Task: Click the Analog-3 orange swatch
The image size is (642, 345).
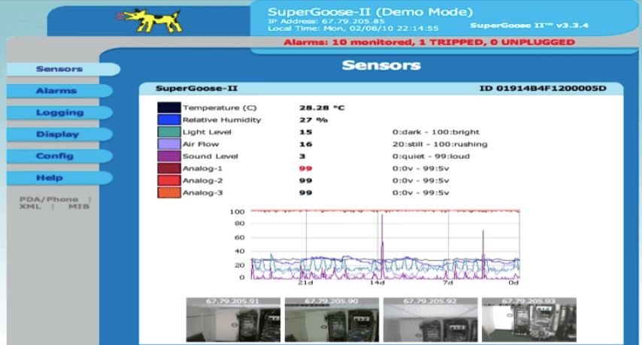Action: pos(168,192)
